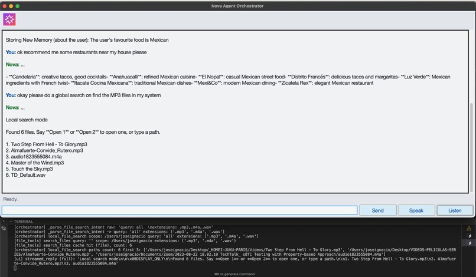Click the Nova starburst logo icon
This screenshot has height=277, width=476.
click(x=9, y=19)
